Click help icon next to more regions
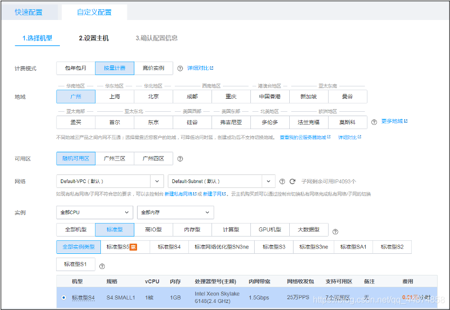Viewport: 450px width, 310px height. click(x=374, y=122)
